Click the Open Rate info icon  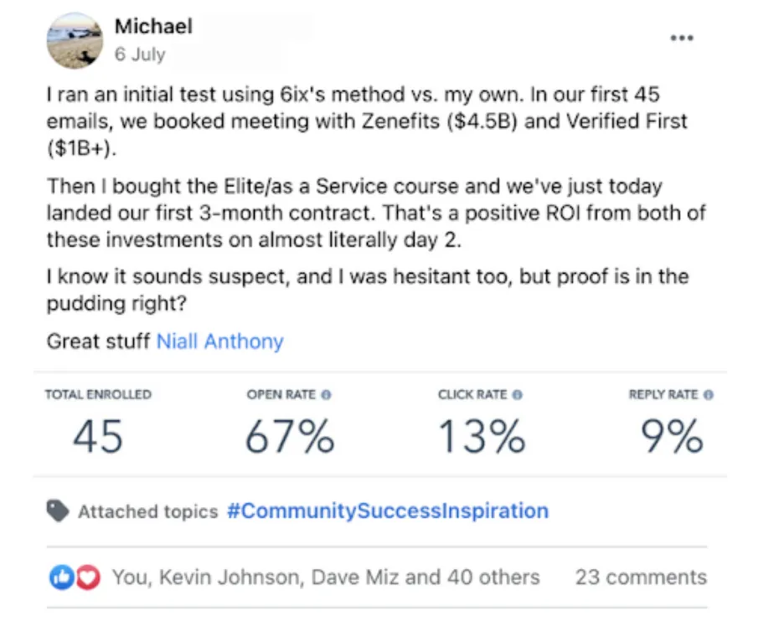pos(327,395)
